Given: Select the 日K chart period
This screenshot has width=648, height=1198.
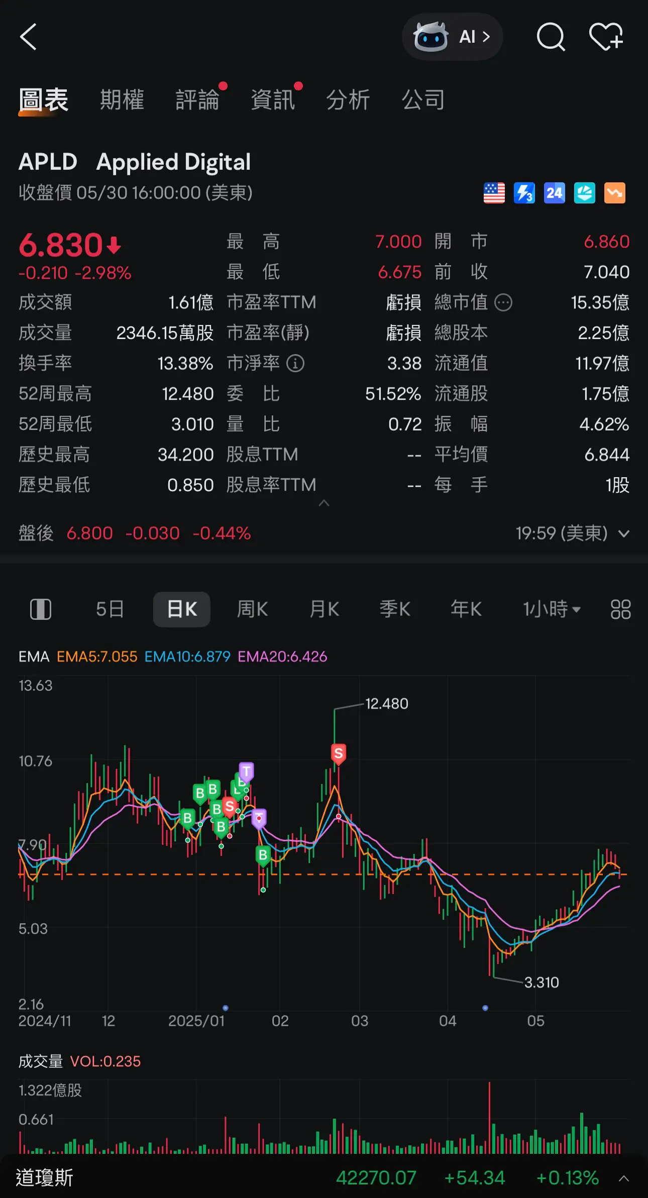Looking at the screenshot, I should pos(182,609).
